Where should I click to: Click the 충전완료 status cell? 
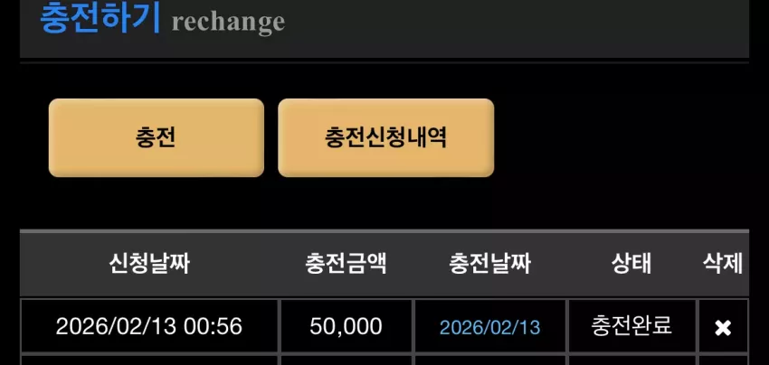click(x=631, y=326)
